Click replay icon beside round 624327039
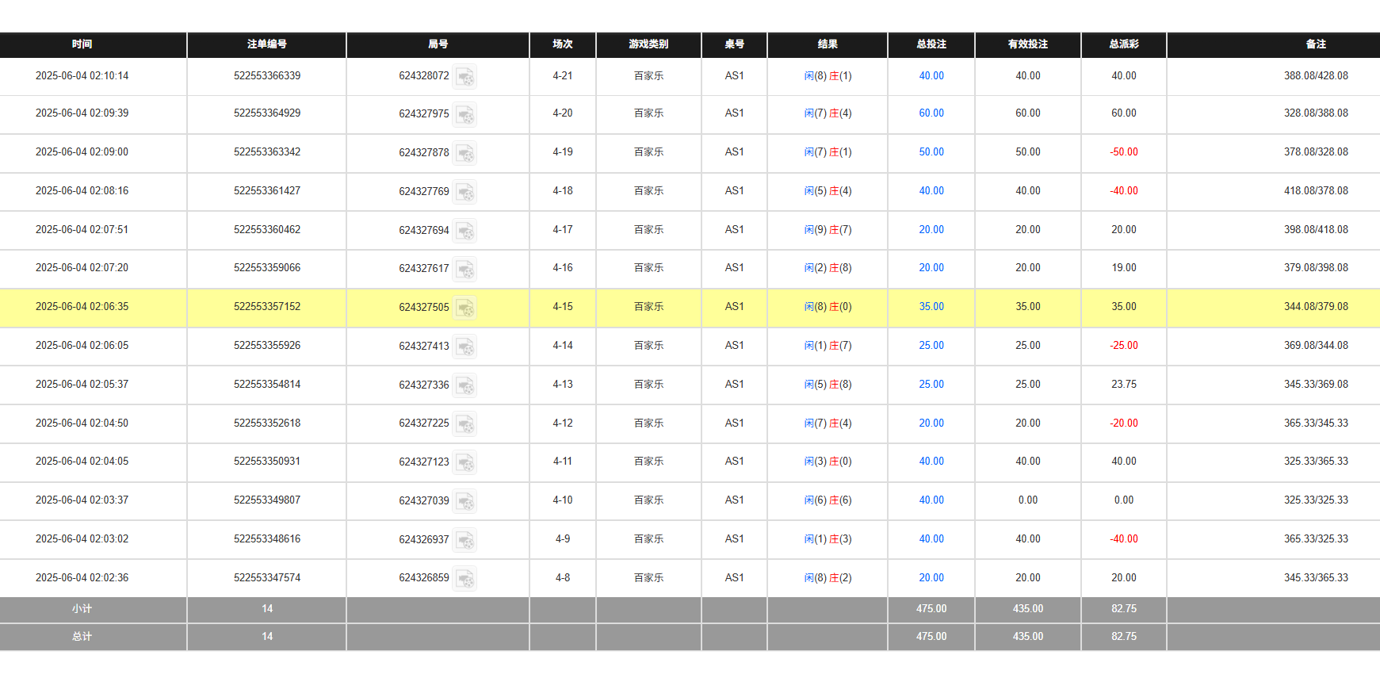The image size is (1380, 682). point(465,501)
